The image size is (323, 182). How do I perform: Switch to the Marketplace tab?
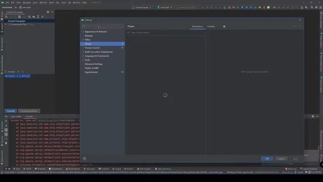(x=197, y=26)
